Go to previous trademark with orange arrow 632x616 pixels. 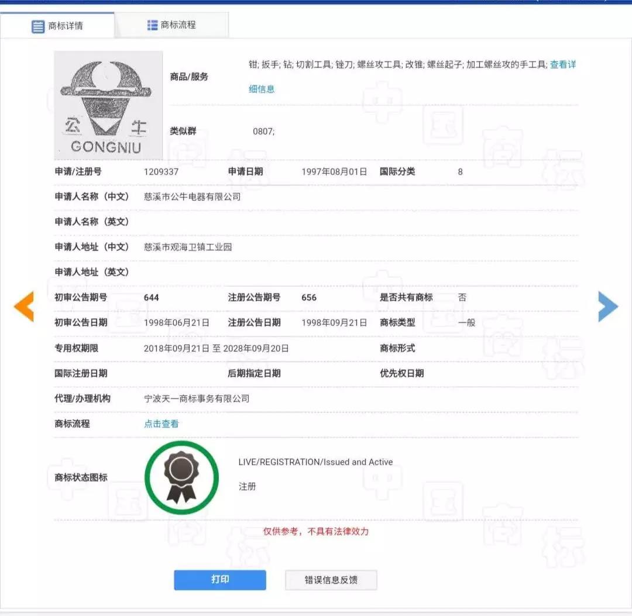24,307
